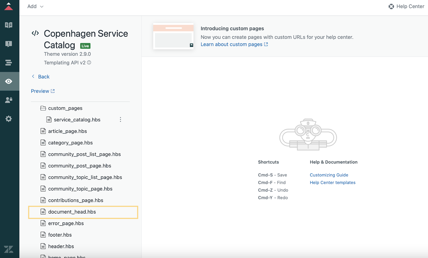Open the Settings gear icon in sidebar
The height and width of the screenshot is (258, 428).
pos(9,119)
